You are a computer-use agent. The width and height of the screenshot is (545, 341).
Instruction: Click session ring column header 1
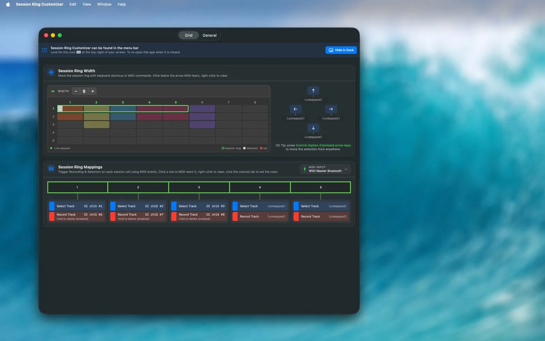(77, 187)
